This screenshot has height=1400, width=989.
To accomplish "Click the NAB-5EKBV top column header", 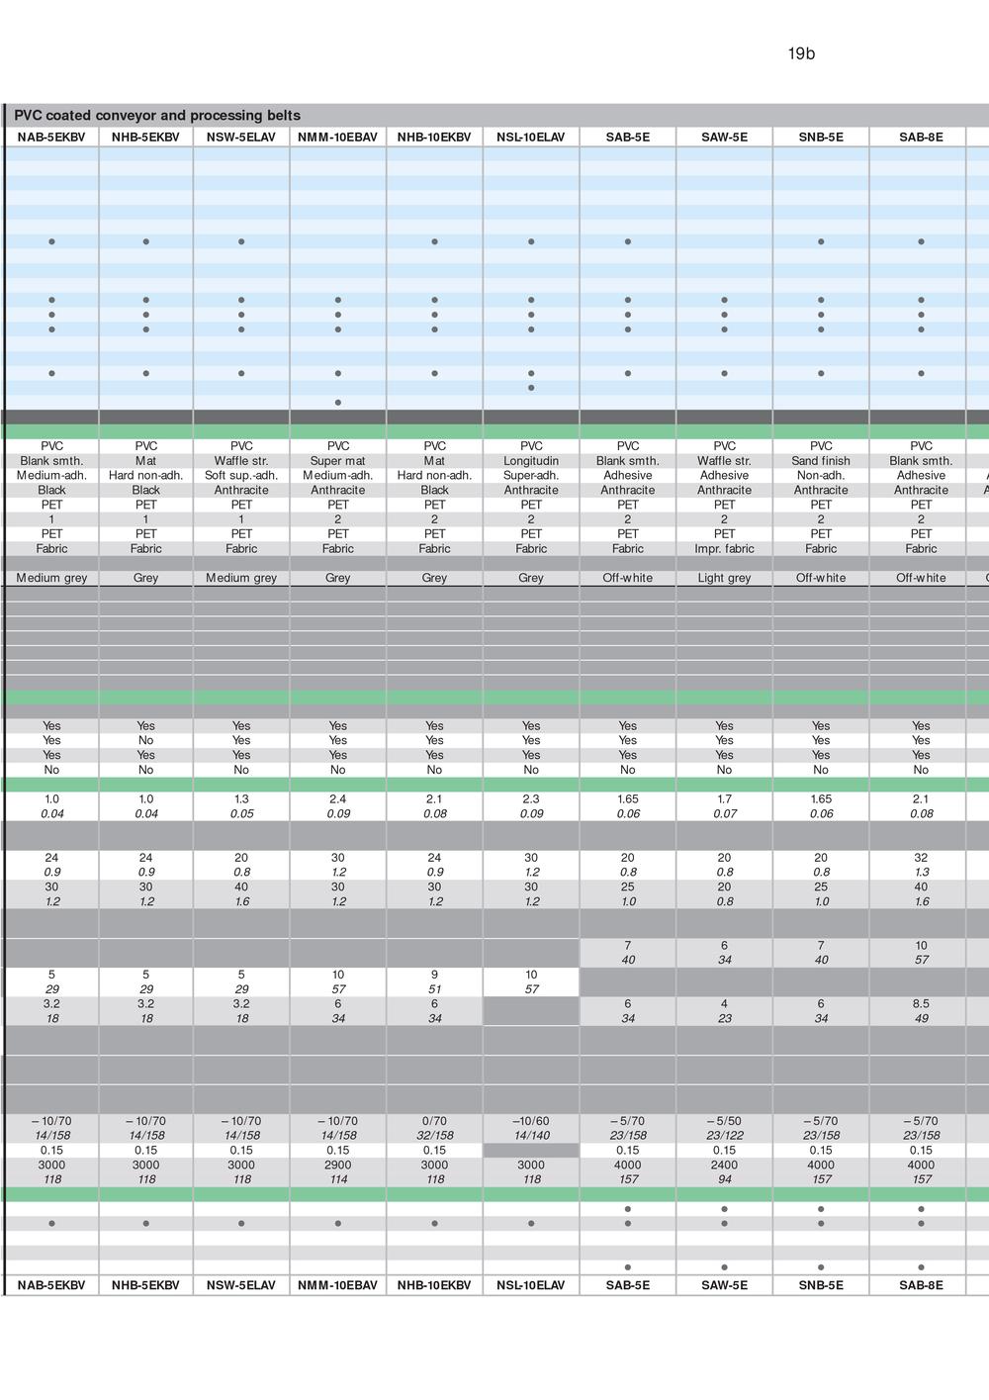I will (x=51, y=138).
